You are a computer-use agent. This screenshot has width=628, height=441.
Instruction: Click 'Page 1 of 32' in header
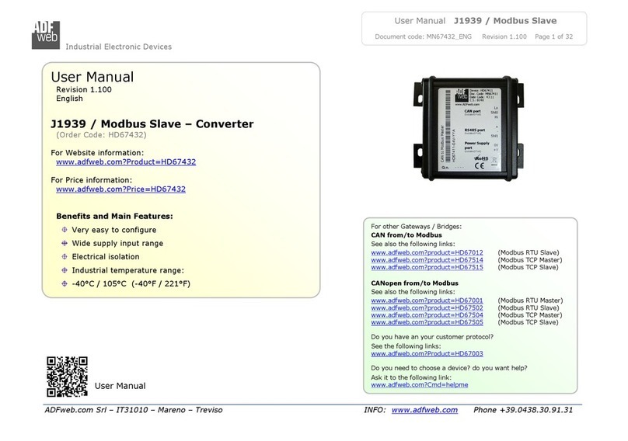pyautogui.click(x=554, y=36)
